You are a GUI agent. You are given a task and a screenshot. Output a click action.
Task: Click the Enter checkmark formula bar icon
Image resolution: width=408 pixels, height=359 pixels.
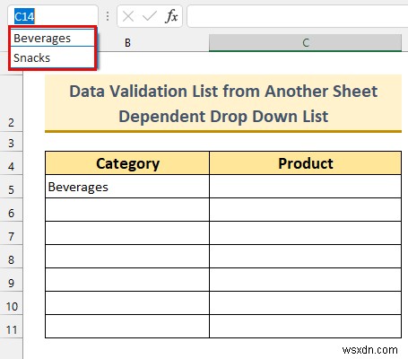pos(150,16)
